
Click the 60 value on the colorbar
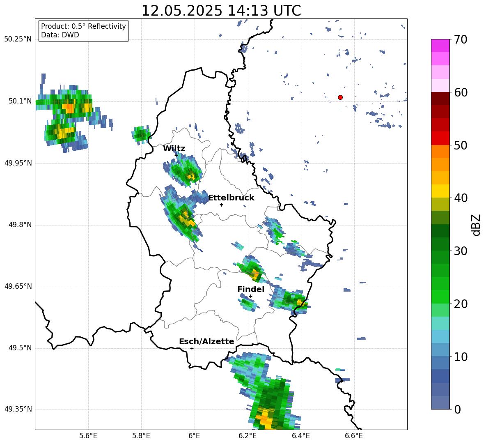pyautogui.click(x=461, y=92)
